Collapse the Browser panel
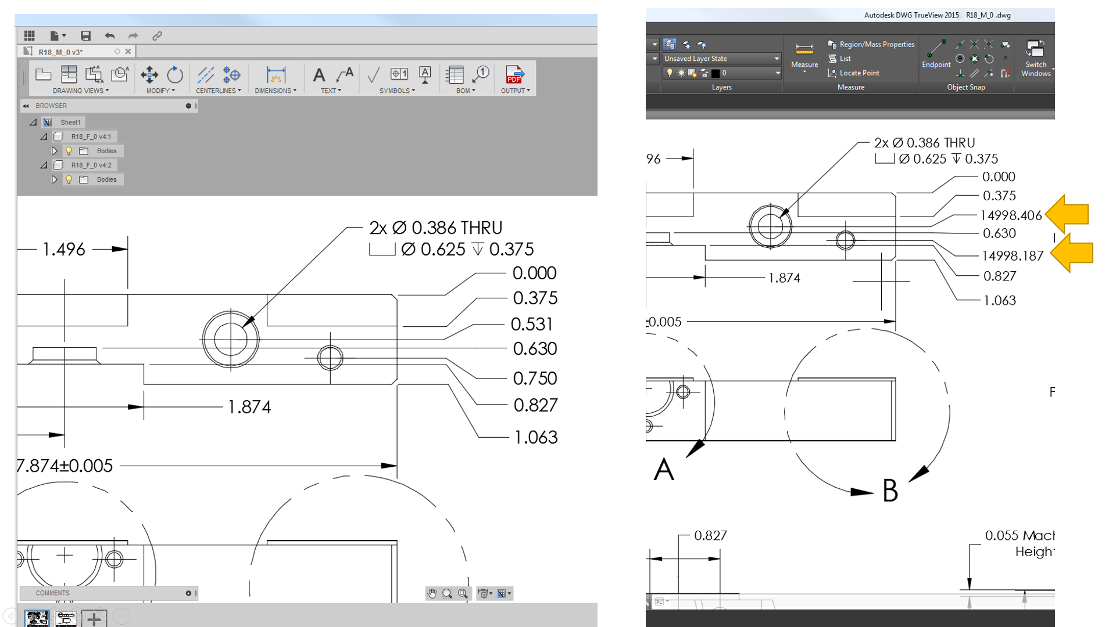 point(26,106)
